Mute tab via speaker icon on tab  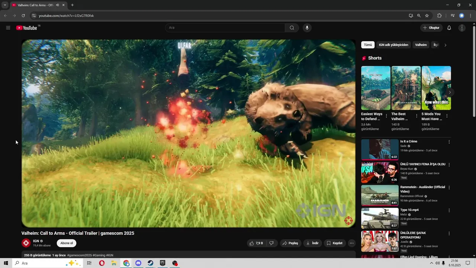(x=57, y=5)
